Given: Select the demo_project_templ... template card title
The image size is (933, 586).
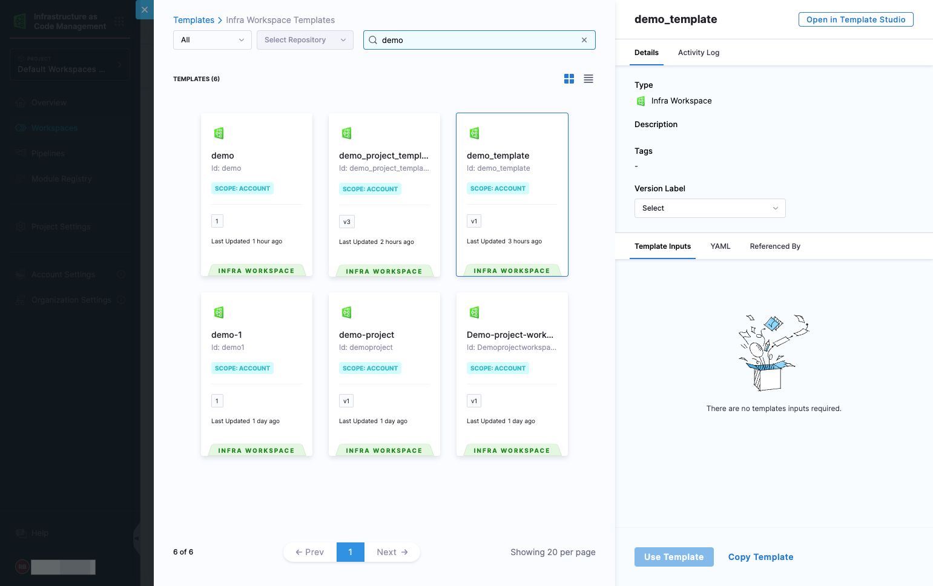Looking at the screenshot, I should coord(384,156).
